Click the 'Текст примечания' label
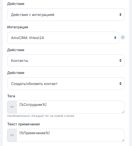This screenshot has height=146, width=132. pos(23,124)
